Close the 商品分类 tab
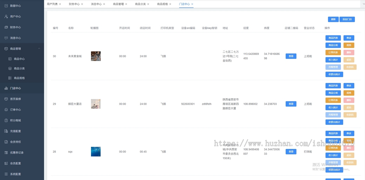This screenshot has width=365, height=180. tap(148, 4)
